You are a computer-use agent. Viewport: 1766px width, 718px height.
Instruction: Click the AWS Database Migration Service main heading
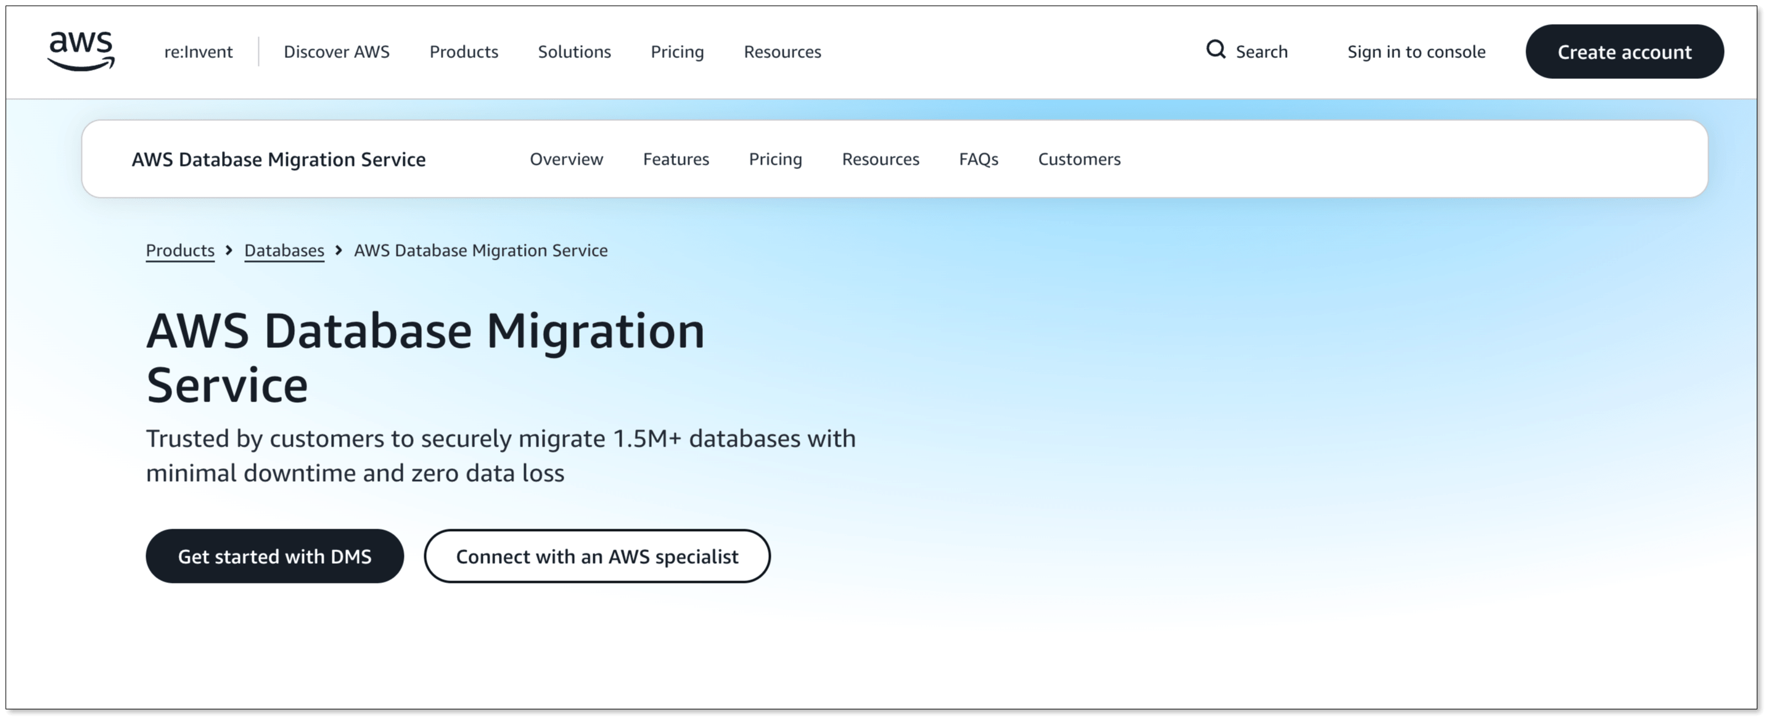tap(425, 357)
